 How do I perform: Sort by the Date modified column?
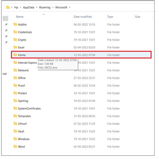pos(83,17)
